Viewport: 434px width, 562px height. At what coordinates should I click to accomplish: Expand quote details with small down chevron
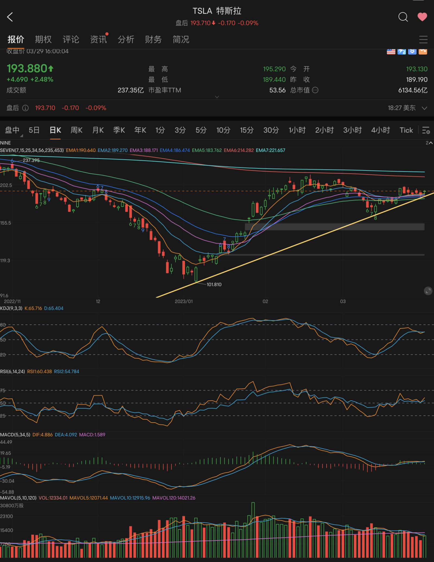pyautogui.click(x=217, y=97)
